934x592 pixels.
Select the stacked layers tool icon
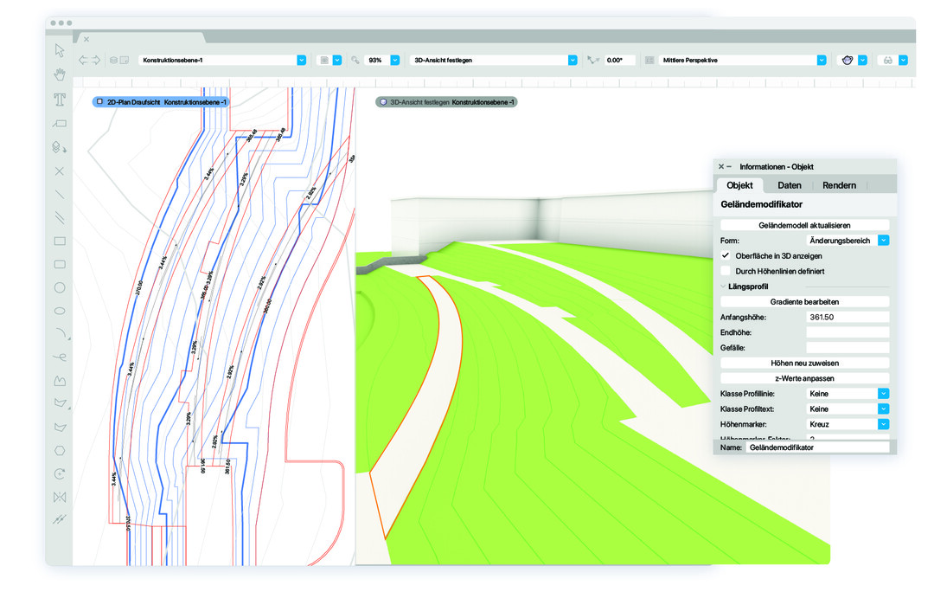(60, 146)
